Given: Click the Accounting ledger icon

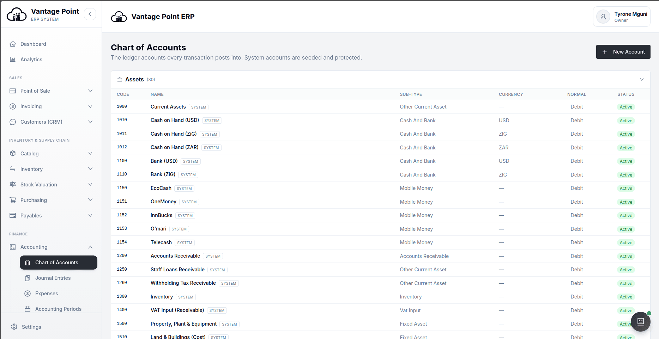Looking at the screenshot, I should 13,247.
